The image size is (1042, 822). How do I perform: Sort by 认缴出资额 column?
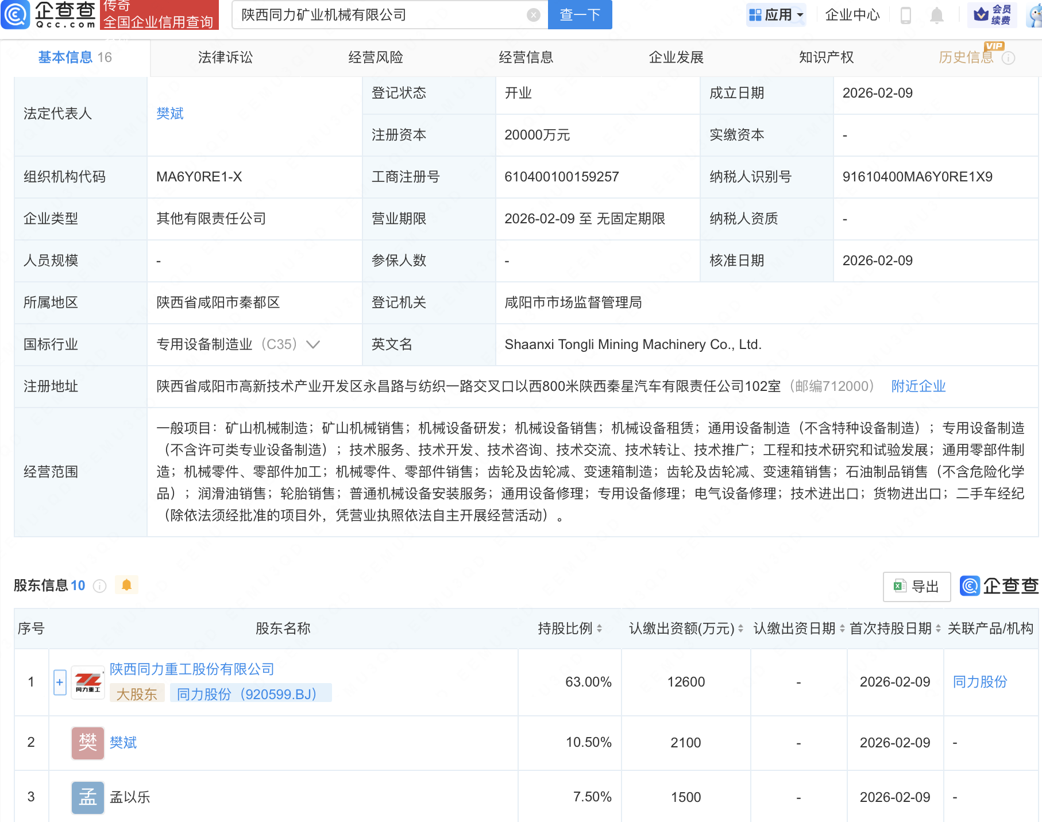(x=740, y=629)
